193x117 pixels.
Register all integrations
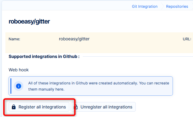click(x=39, y=107)
